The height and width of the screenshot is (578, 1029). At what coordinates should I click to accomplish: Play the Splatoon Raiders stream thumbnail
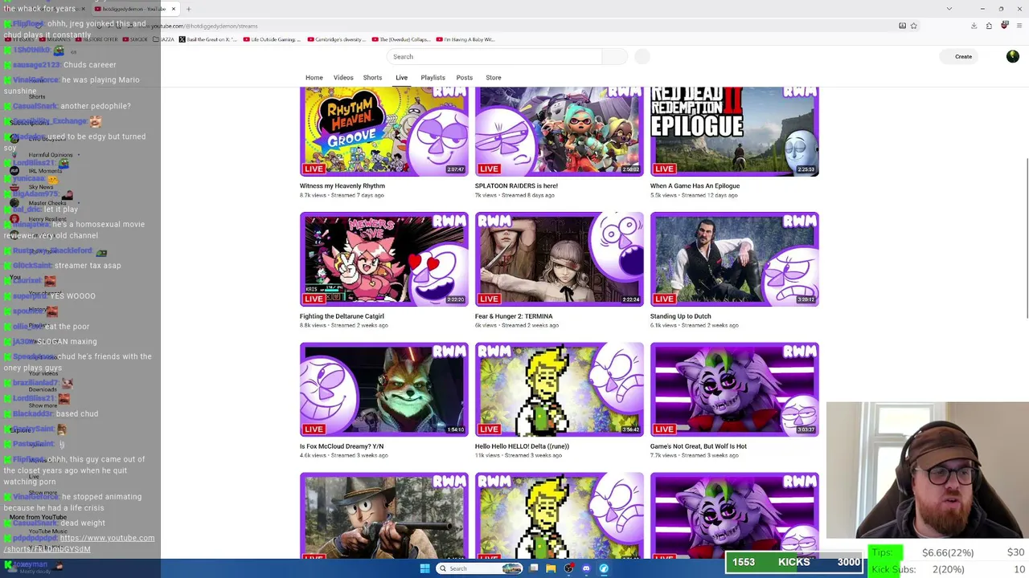(x=560, y=131)
